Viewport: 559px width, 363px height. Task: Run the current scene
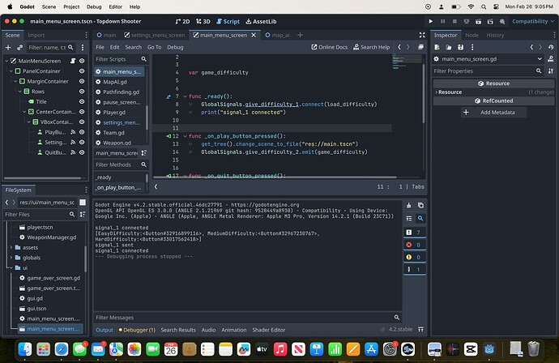[479, 21]
